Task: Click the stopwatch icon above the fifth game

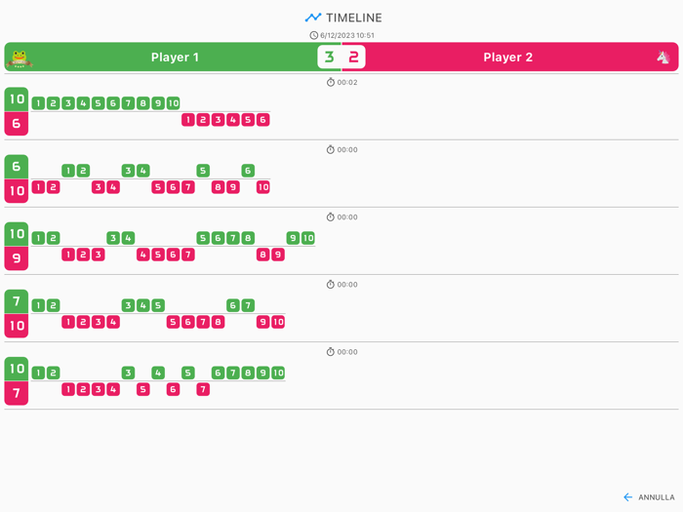Action: point(331,352)
